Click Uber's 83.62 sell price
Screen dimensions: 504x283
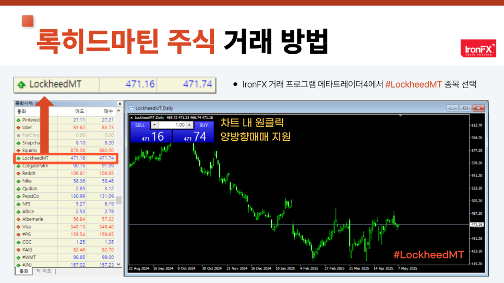point(79,128)
